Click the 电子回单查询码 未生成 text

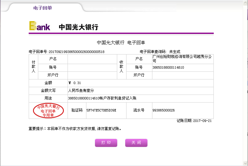160,52
